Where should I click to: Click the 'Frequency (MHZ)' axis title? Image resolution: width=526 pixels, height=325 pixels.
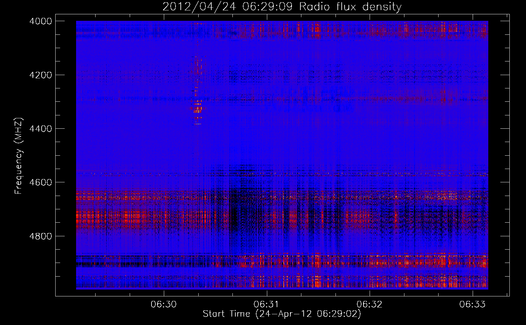click(19, 156)
